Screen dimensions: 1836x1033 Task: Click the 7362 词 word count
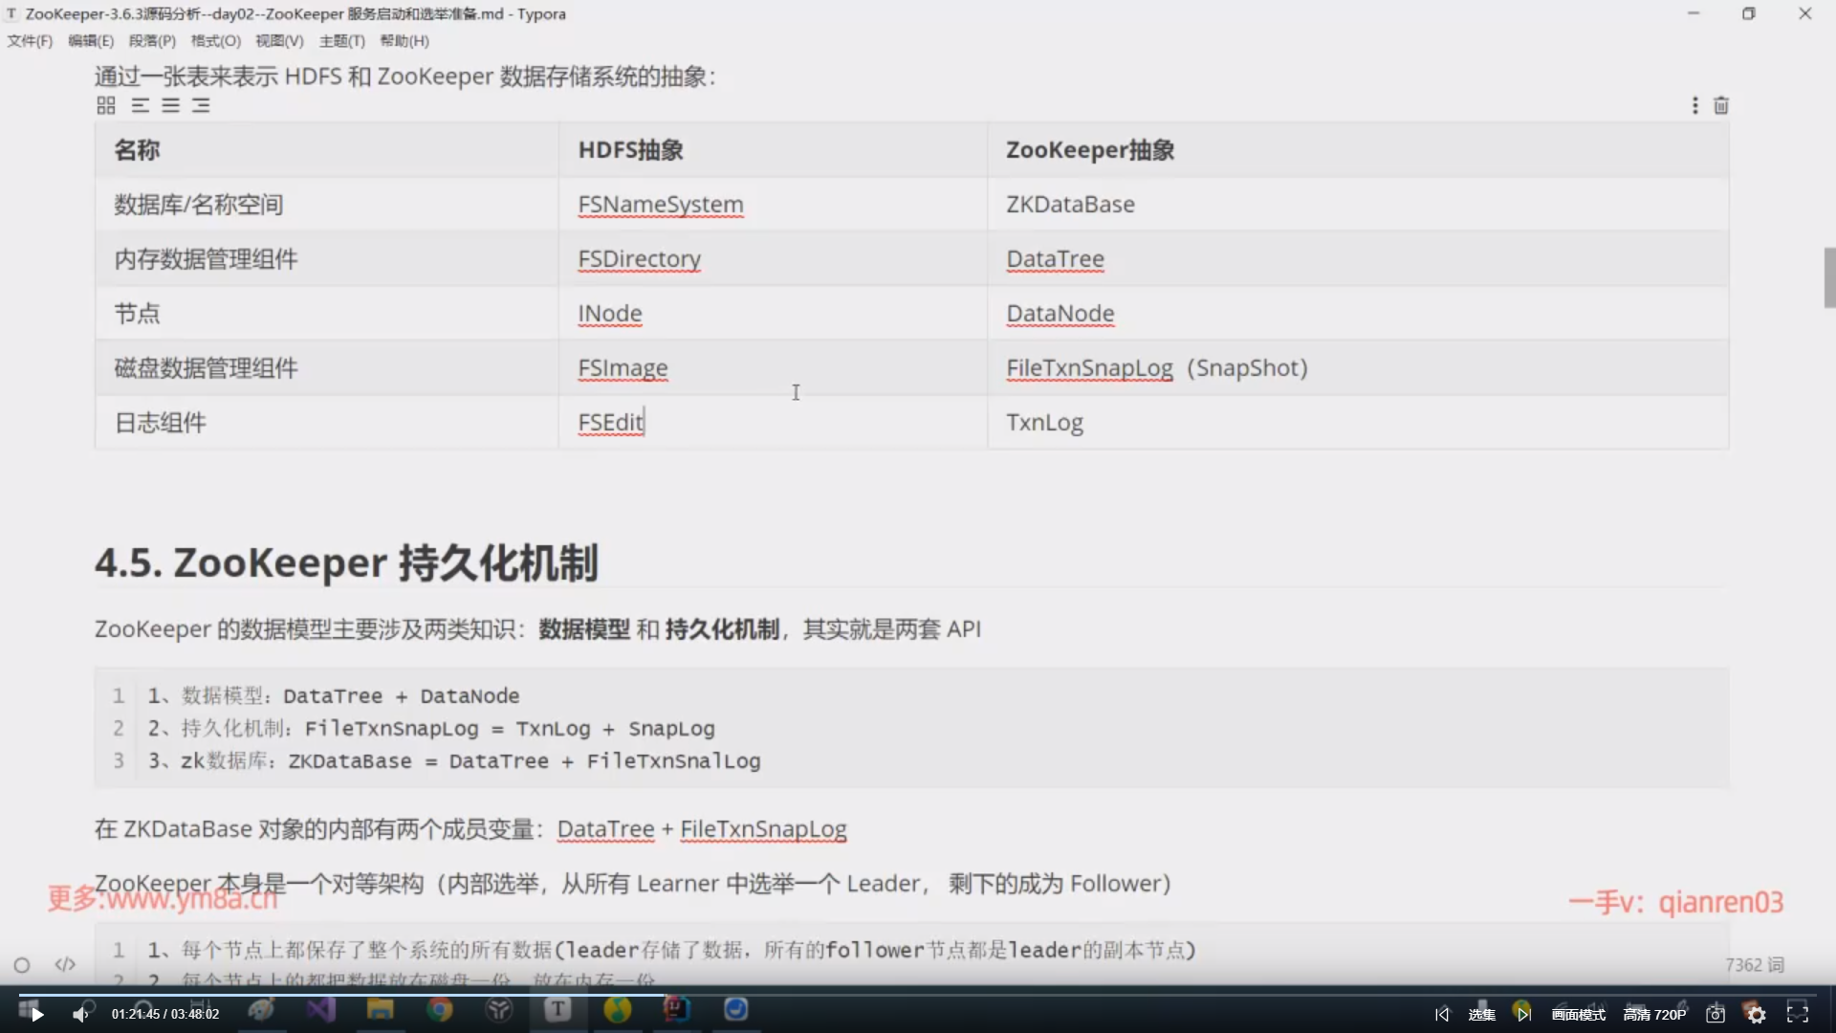(x=1755, y=964)
